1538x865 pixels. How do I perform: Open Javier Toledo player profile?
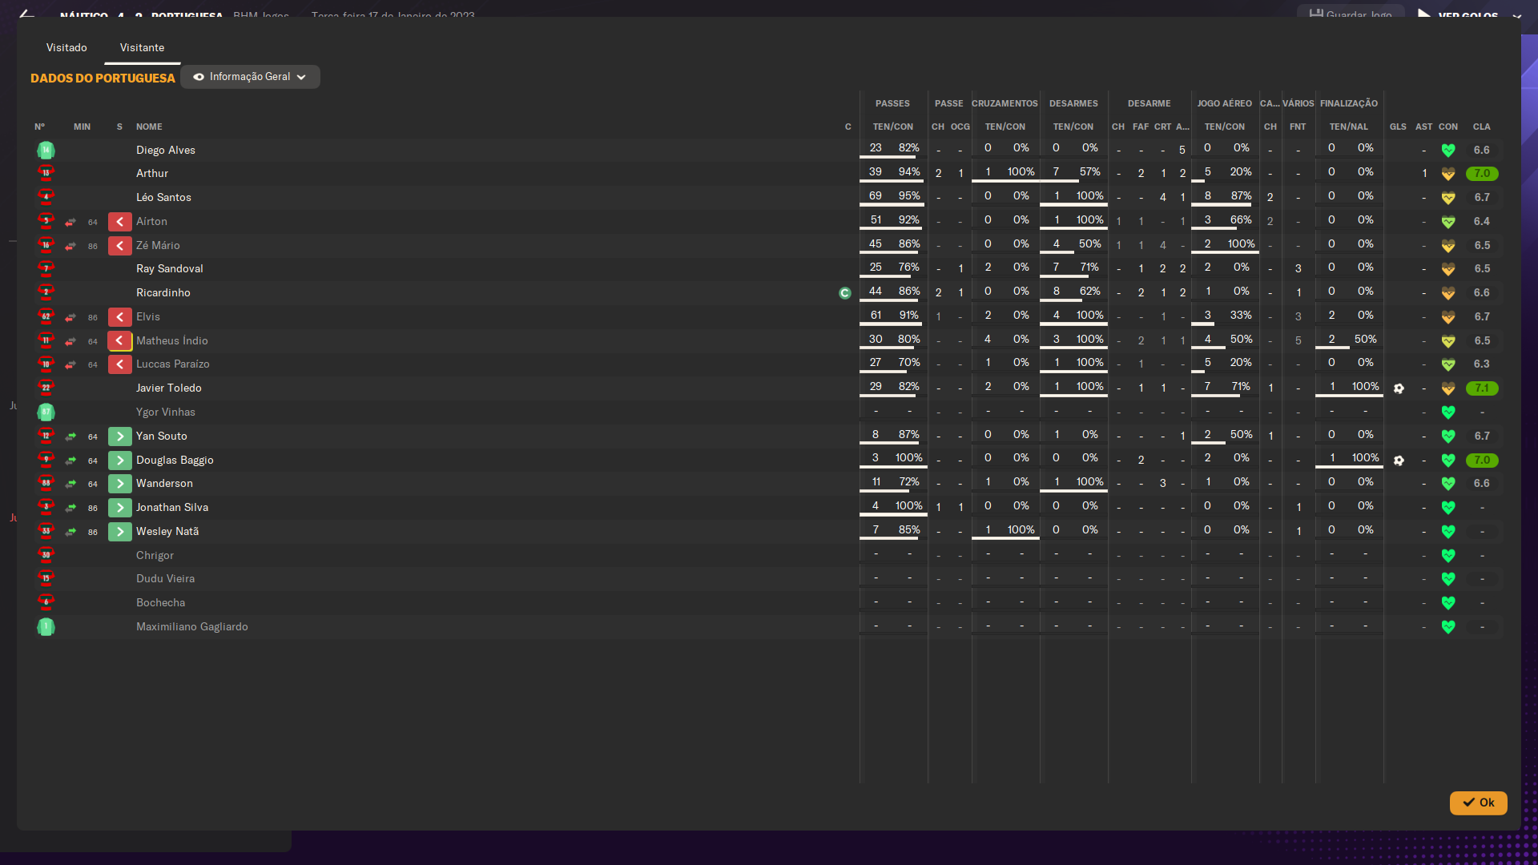coord(168,388)
